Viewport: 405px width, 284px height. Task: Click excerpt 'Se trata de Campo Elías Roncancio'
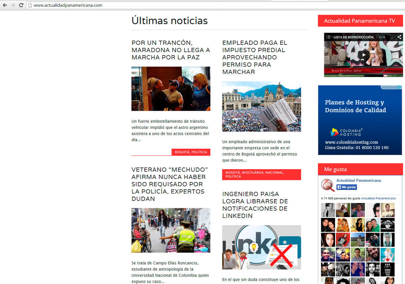point(170,272)
